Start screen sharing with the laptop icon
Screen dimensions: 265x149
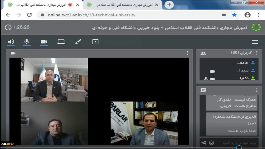[x=61, y=42]
